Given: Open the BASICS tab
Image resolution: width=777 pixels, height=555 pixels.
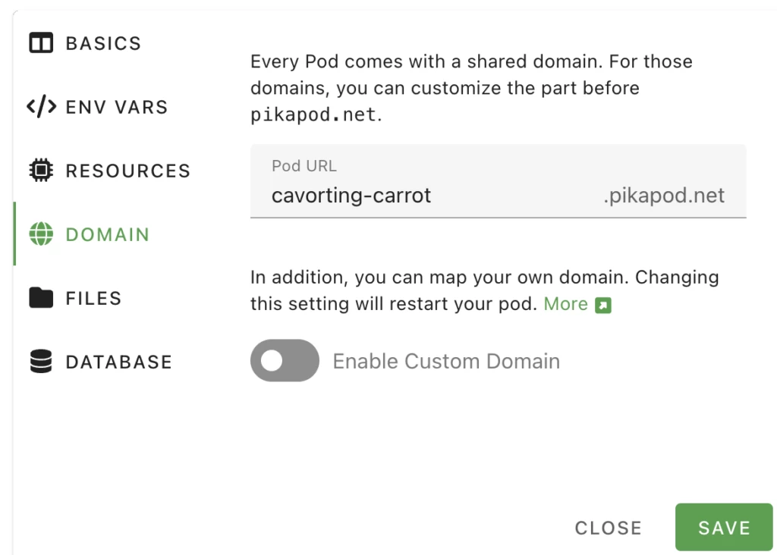Looking at the screenshot, I should point(103,43).
